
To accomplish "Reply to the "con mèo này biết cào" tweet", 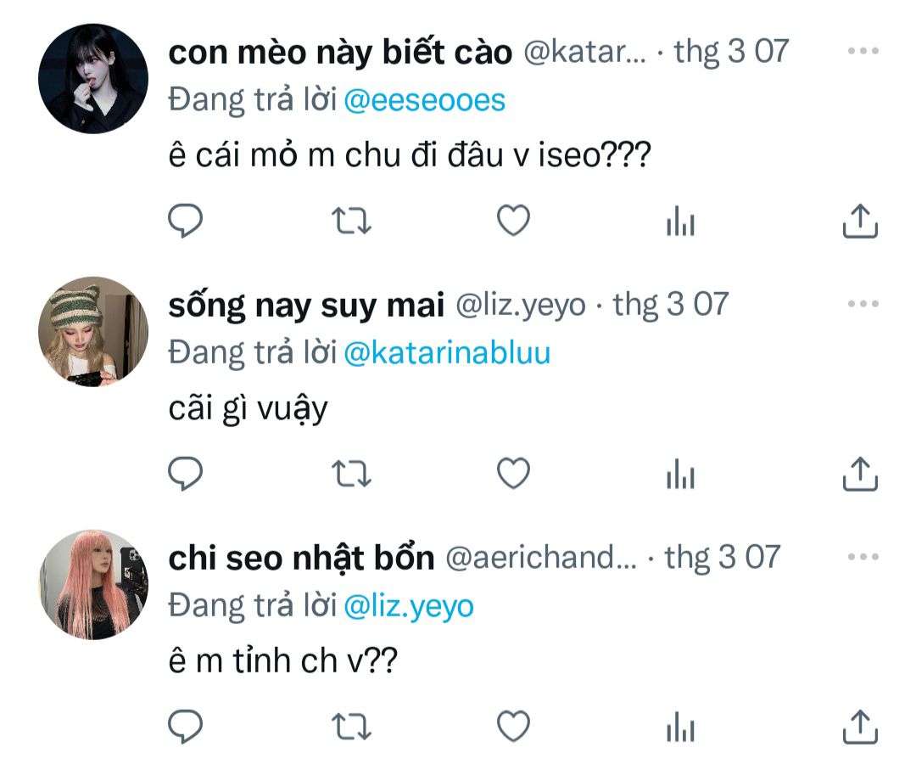I will [x=183, y=222].
